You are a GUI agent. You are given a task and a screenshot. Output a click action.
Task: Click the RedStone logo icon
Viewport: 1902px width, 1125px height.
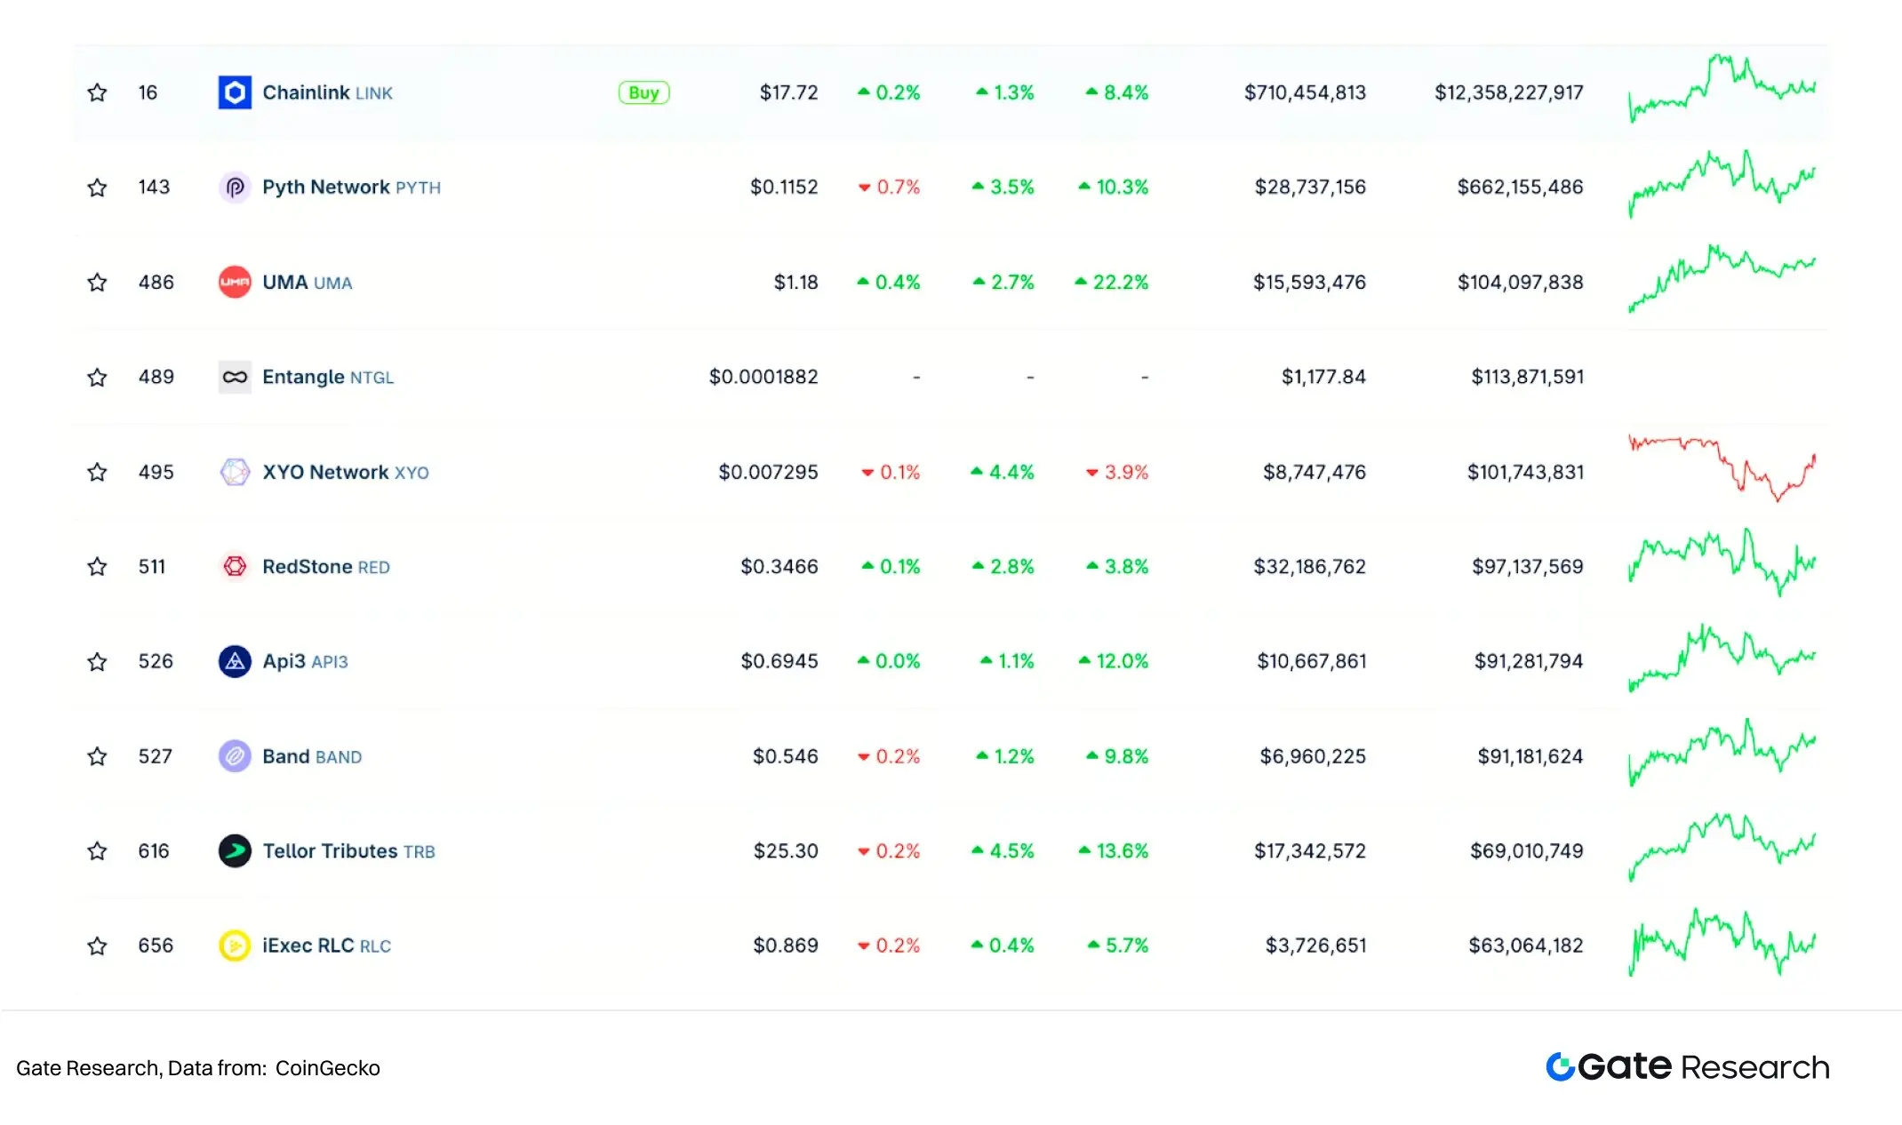pyautogui.click(x=235, y=567)
